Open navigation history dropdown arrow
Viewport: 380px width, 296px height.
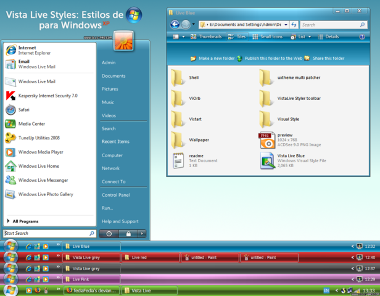[x=194, y=24]
